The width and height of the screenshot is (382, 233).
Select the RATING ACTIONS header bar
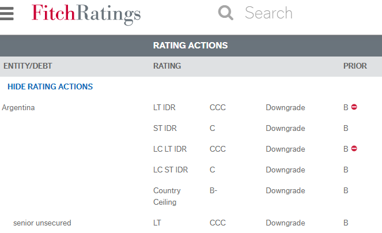[191, 46]
